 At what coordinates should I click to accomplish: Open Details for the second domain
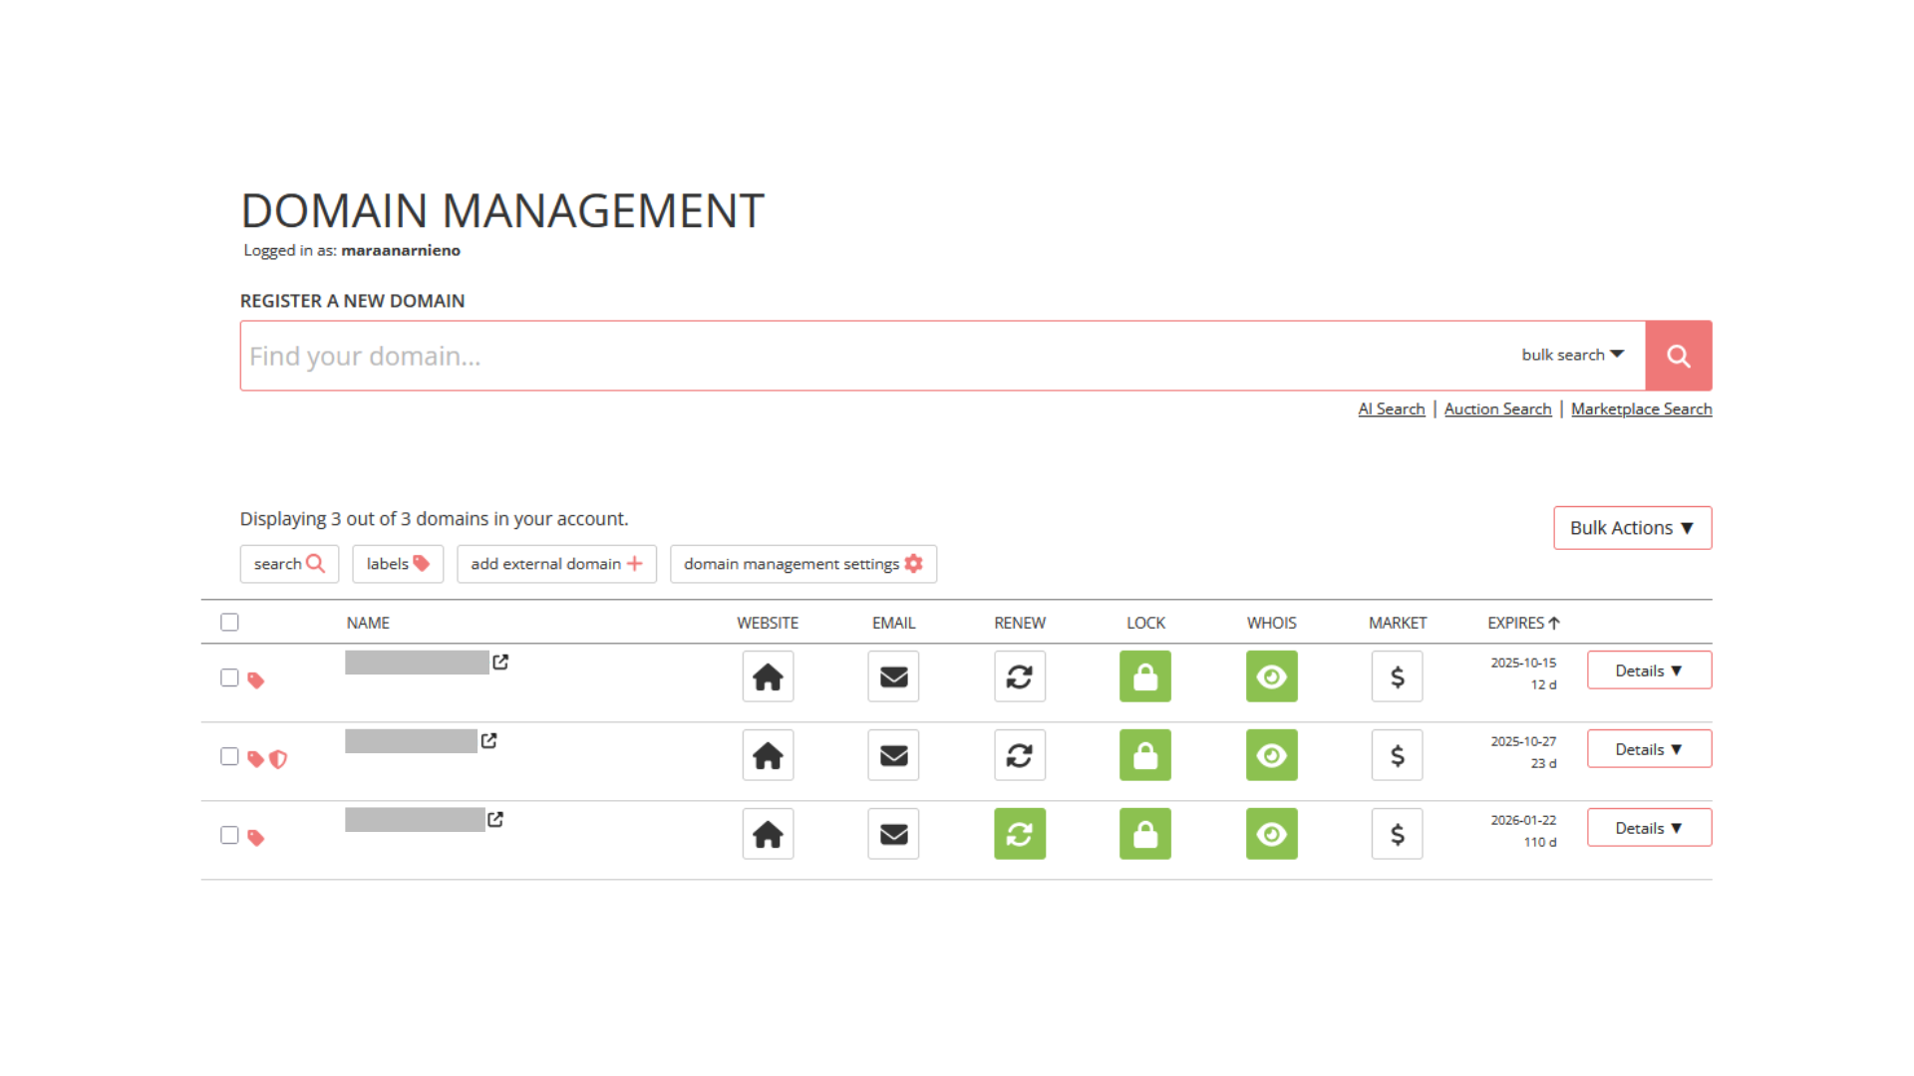point(1649,748)
